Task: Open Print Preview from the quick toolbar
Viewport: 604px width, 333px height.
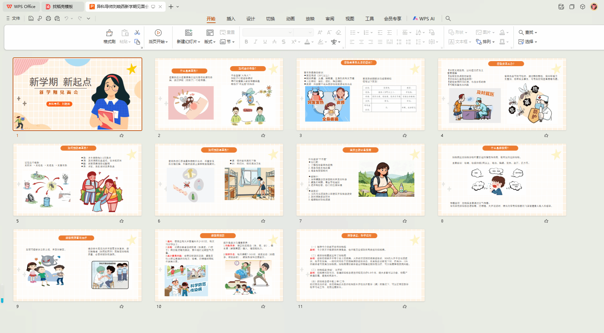Action: 57,19
